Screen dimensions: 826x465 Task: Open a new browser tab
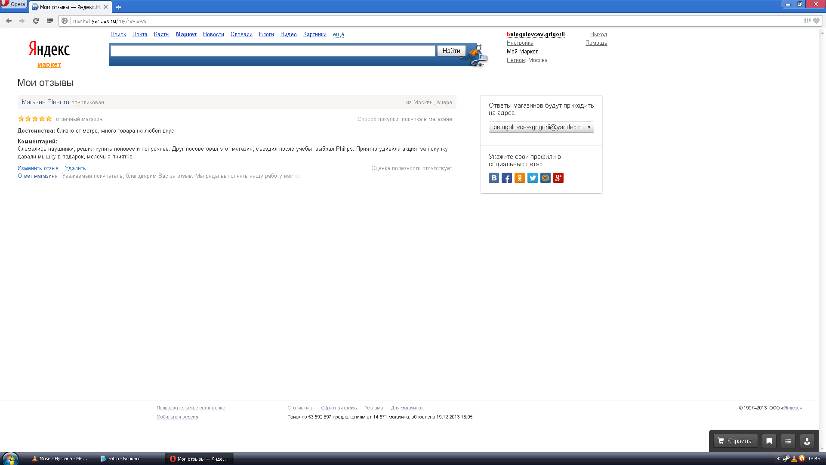point(118,7)
